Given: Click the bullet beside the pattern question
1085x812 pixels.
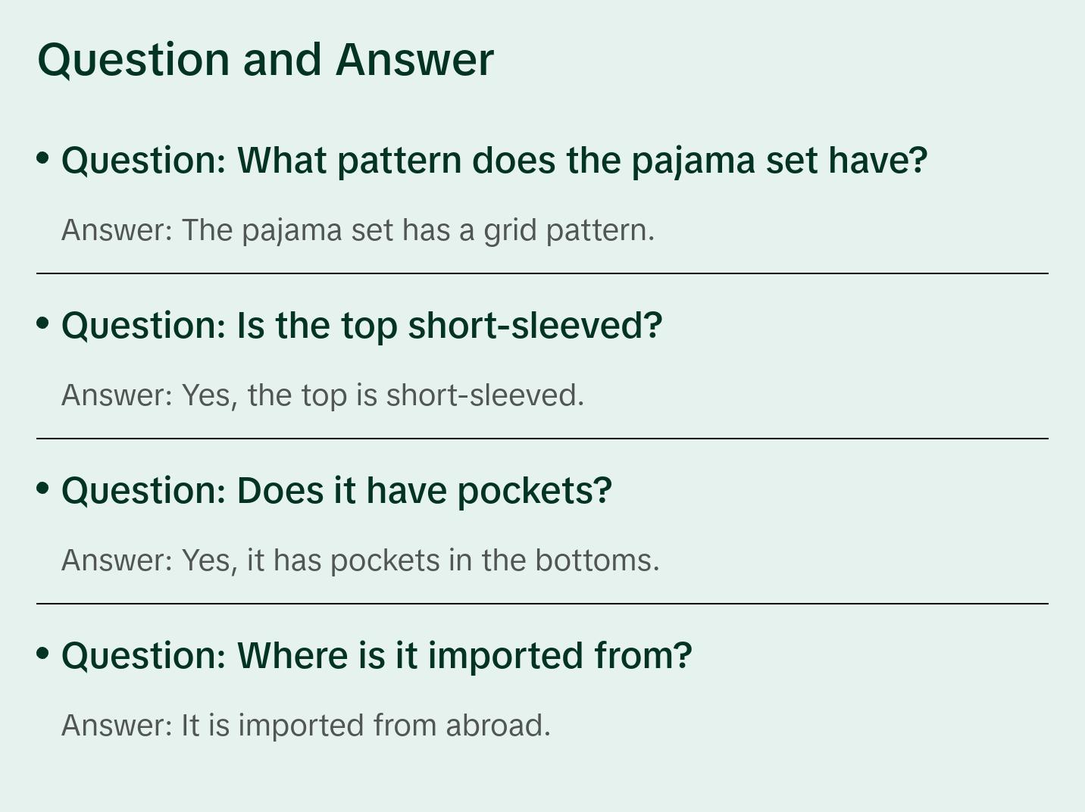Looking at the screenshot, I should (x=43, y=158).
